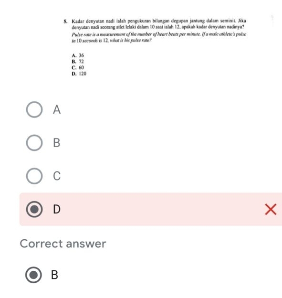
Task: Click the letter B label in the answer options list
Action: coord(57,143)
